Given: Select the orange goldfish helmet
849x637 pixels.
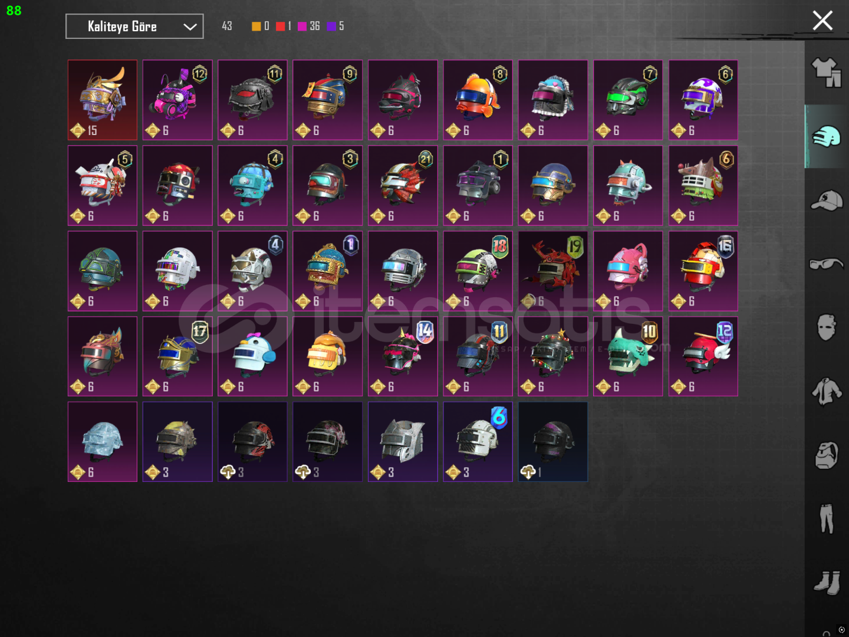Looking at the screenshot, I should [478, 100].
